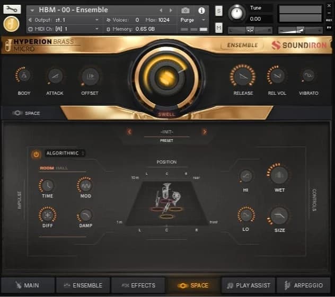Screen dimensions: 335x297
Task: Click the brass instruments in position stage
Action: [x=166, y=199]
